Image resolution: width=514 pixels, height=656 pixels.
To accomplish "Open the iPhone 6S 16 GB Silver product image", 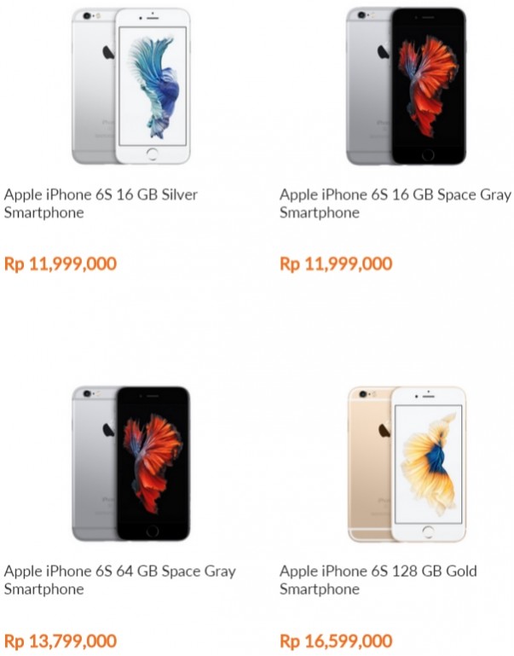I will pos(131,86).
